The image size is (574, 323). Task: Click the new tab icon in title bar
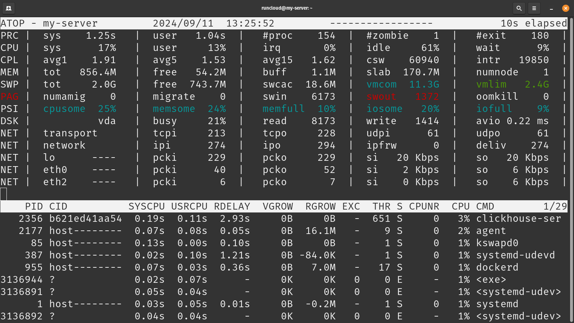pos(9,8)
